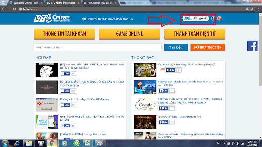
Task: Click the Đăng nhập login button
Action: point(196,18)
